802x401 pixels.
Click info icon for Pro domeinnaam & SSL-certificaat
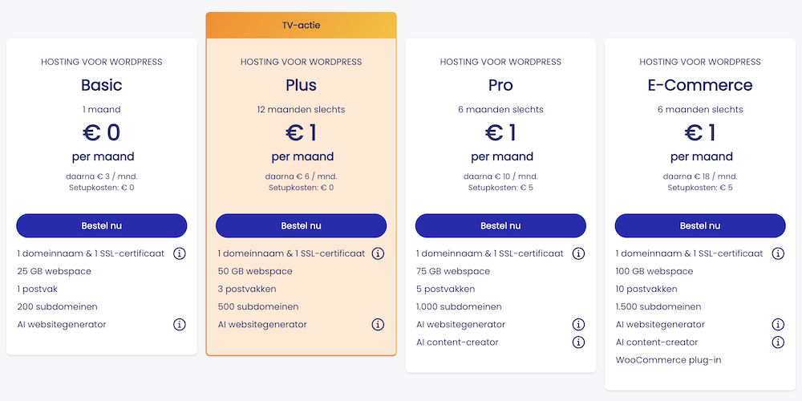tap(578, 253)
